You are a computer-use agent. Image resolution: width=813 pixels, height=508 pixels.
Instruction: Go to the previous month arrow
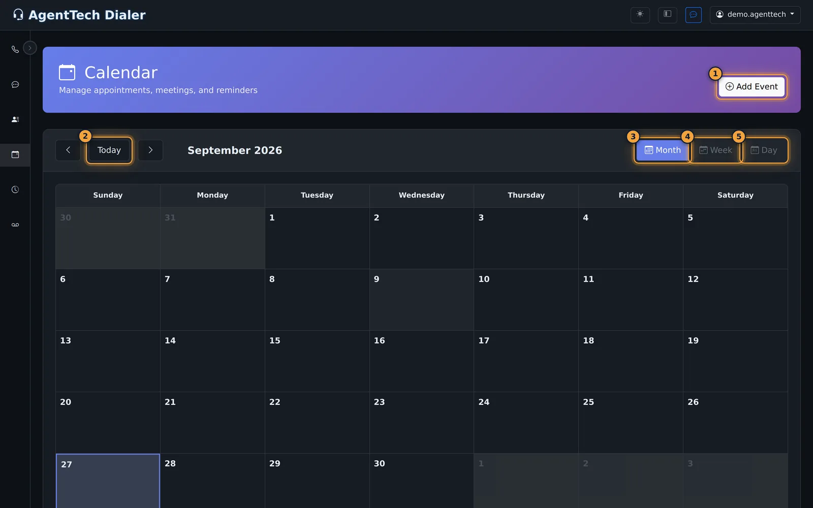68,150
